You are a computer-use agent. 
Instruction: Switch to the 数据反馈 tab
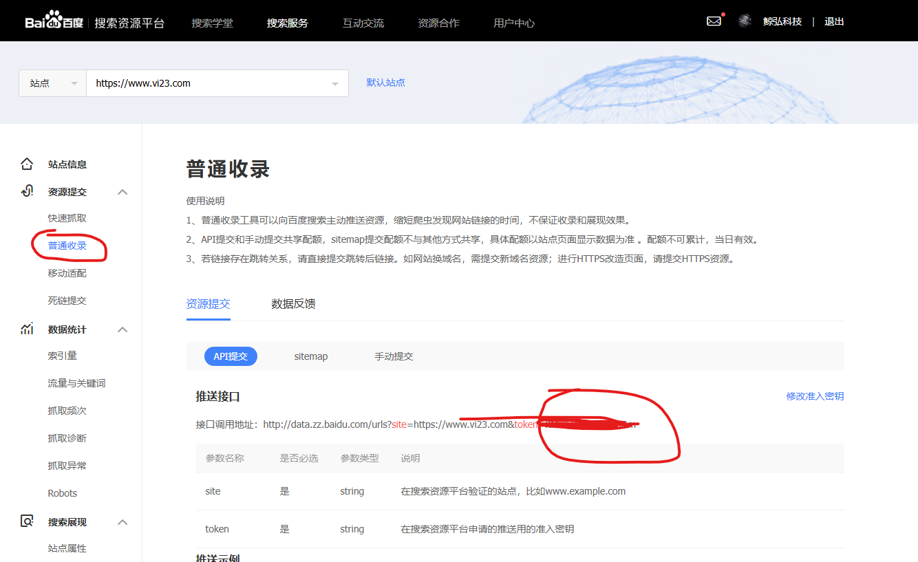tap(293, 304)
